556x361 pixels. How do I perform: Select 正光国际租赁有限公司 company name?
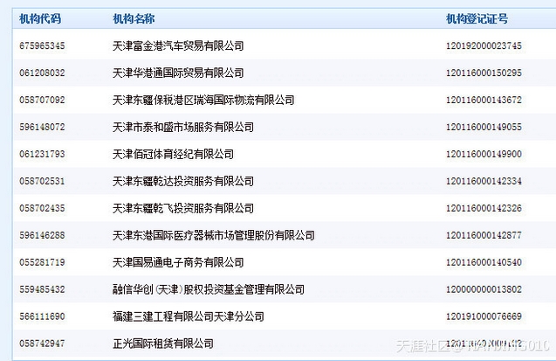[x=162, y=344]
